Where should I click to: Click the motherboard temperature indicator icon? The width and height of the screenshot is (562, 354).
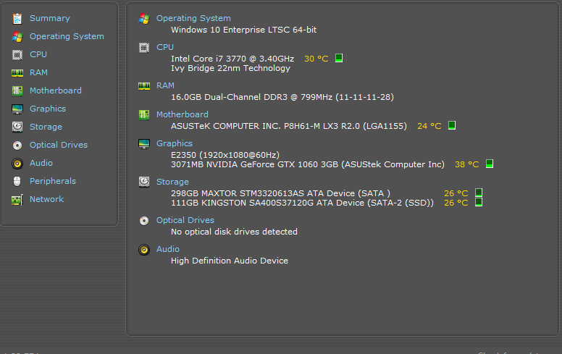click(x=451, y=125)
